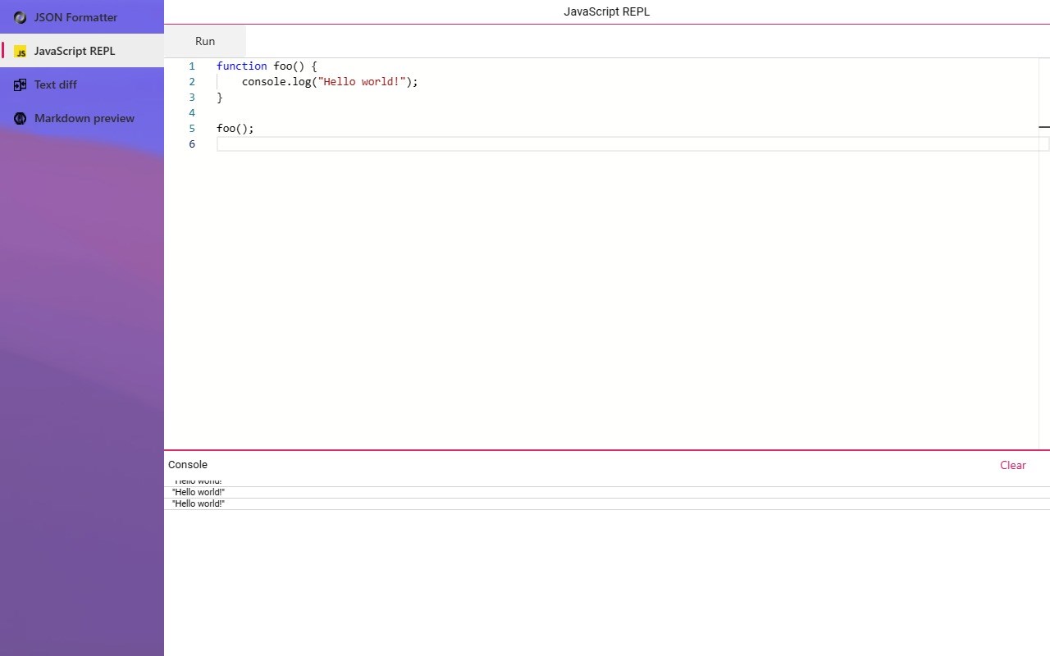Screen dimensions: 1050x656
Task: Open the Markdown preview tool
Action: 82,118
